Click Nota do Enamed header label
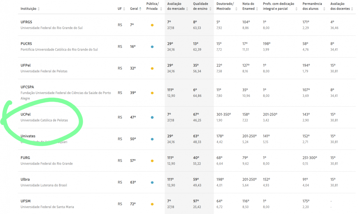 tap(248, 6)
